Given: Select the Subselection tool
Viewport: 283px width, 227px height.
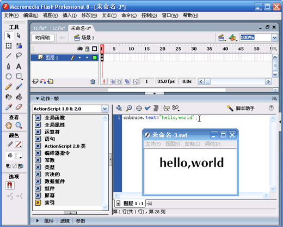Looking at the screenshot, I should point(19,35).
